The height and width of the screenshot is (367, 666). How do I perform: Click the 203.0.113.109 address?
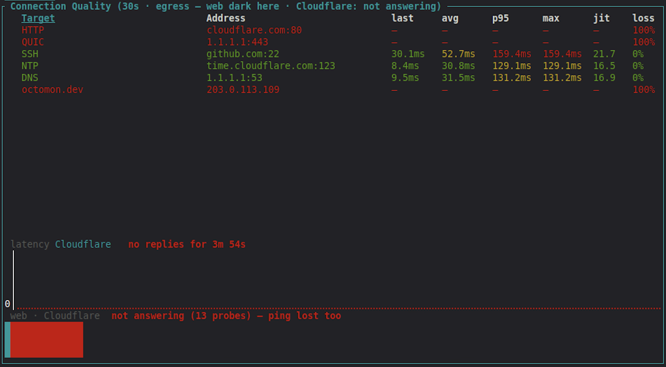(243, 90)
